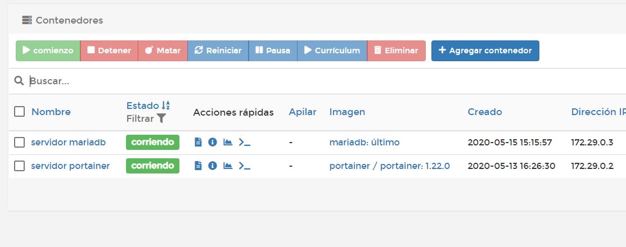Open the Filtrar state filter dropdown
The width and height of the screenshot is (626, 247).
[146, 118]
